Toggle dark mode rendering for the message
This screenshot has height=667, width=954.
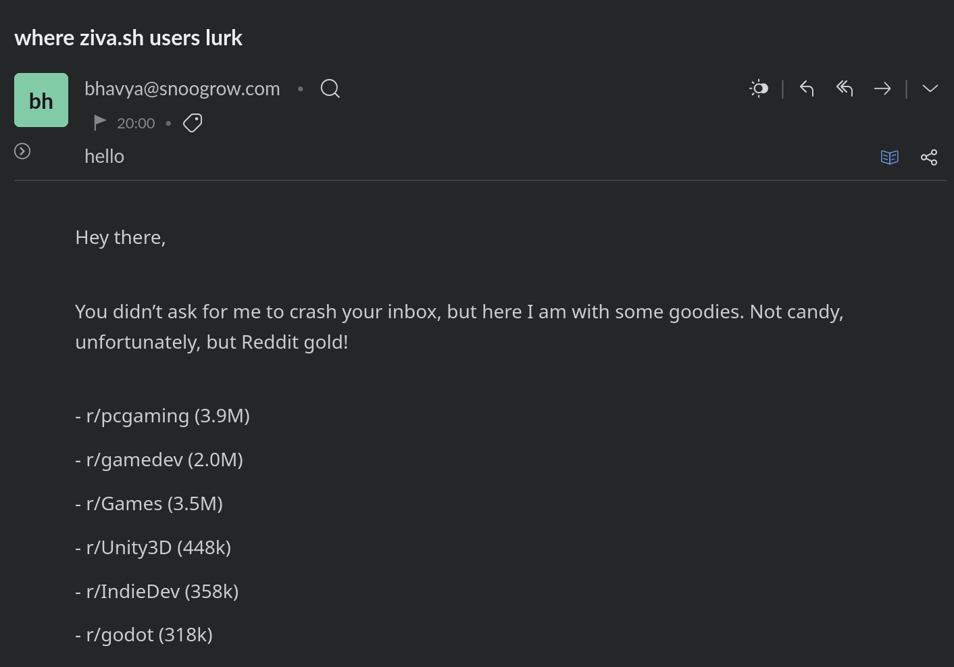pyautogui.click(x=759, y=88)
